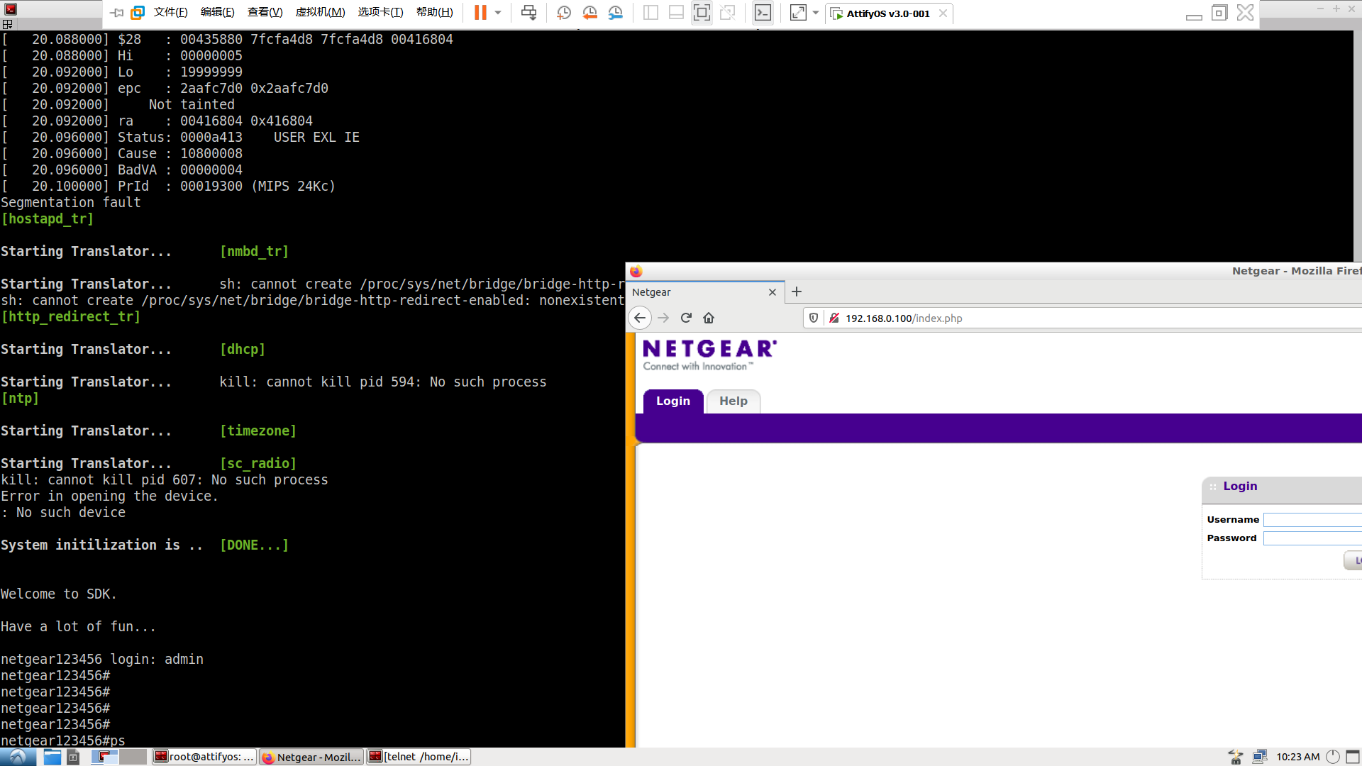Open the snapshot manager
Screen dimensions: 1362x766
click(x=615, y=13)
